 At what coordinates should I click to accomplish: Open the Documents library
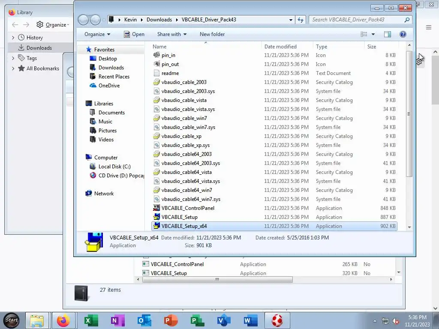click(111, 113)
